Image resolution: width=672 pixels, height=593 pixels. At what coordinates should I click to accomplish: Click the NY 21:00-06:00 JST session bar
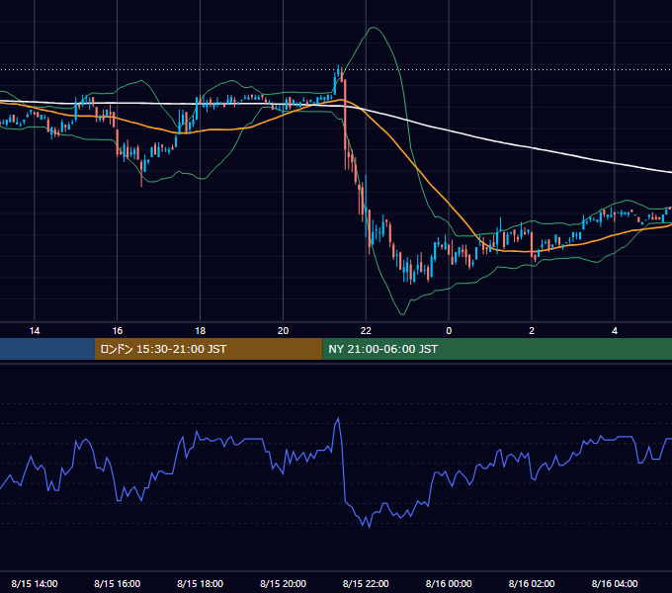497,349
